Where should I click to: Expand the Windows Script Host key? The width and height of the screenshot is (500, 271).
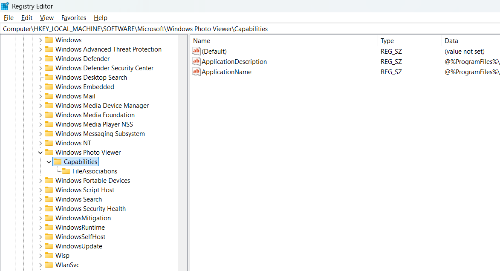[40, 190]
